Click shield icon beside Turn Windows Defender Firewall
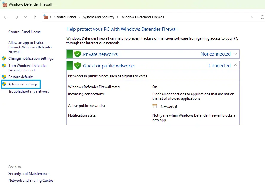This screenshot has height=188, width=265. click(x=4, y=65)
